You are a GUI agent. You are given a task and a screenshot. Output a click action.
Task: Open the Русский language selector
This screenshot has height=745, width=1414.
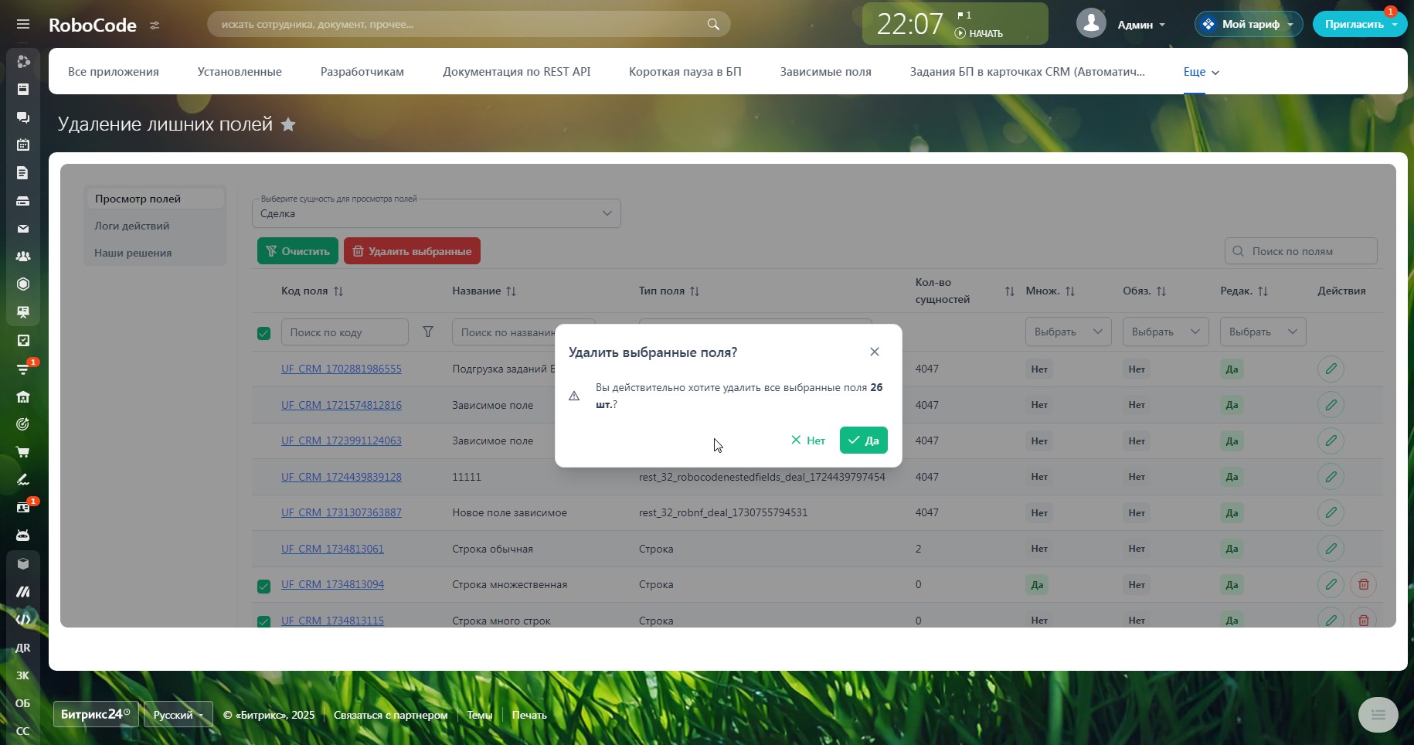[x=178, y=715]
